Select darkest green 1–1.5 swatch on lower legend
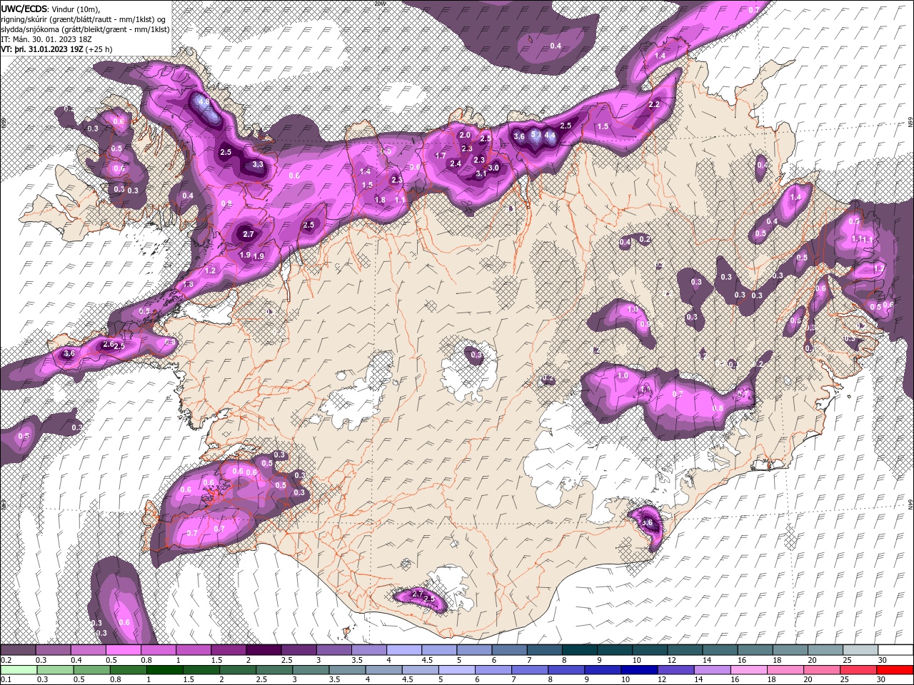This screenshot has height=685, width=914. 166,670
